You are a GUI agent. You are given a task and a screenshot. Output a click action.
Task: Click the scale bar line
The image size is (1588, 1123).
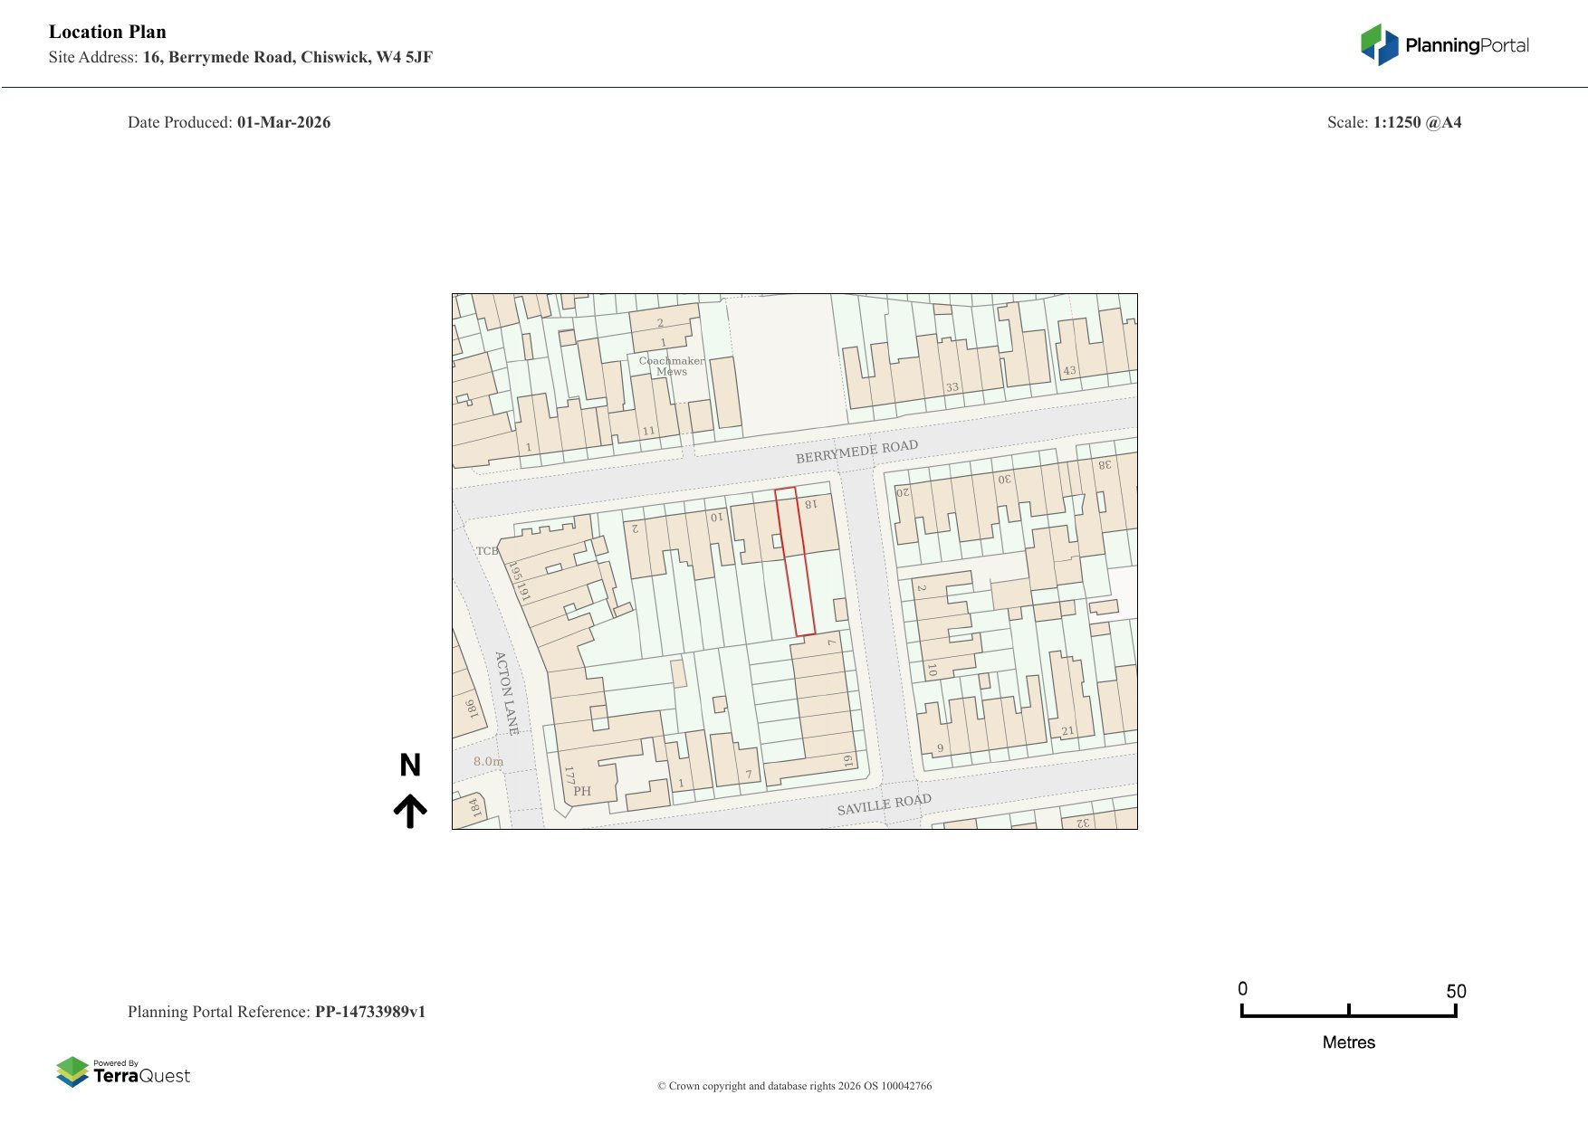click(x=1348, y=1014)
